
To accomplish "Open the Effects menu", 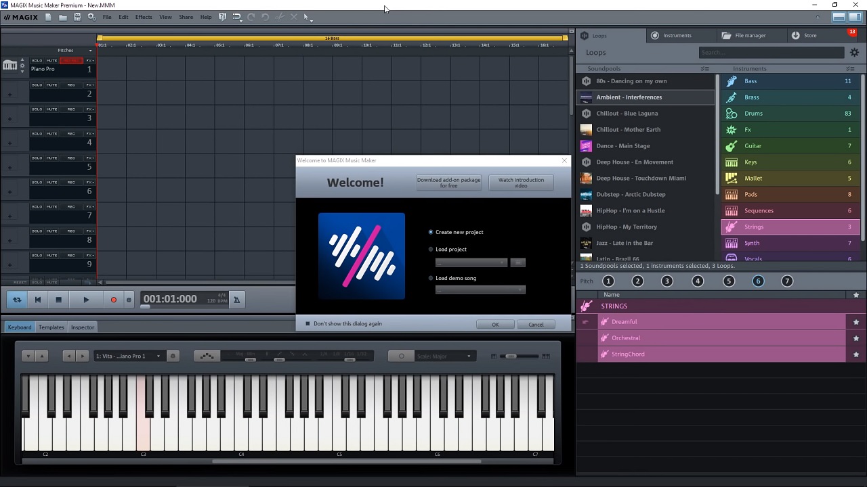I will [144, 17].
